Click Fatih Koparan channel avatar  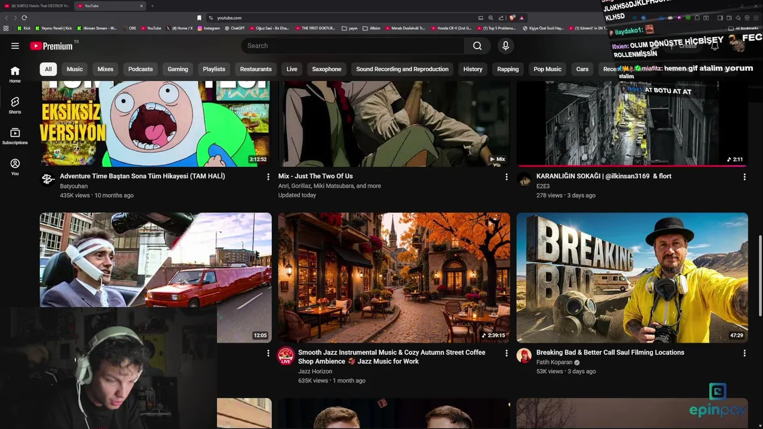click(x=524, y=355)
